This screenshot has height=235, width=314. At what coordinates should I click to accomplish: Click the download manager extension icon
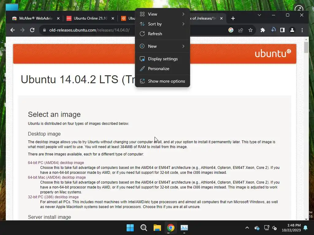point(273,30)
